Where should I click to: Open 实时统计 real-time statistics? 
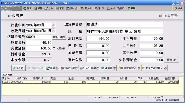(72, 8)
